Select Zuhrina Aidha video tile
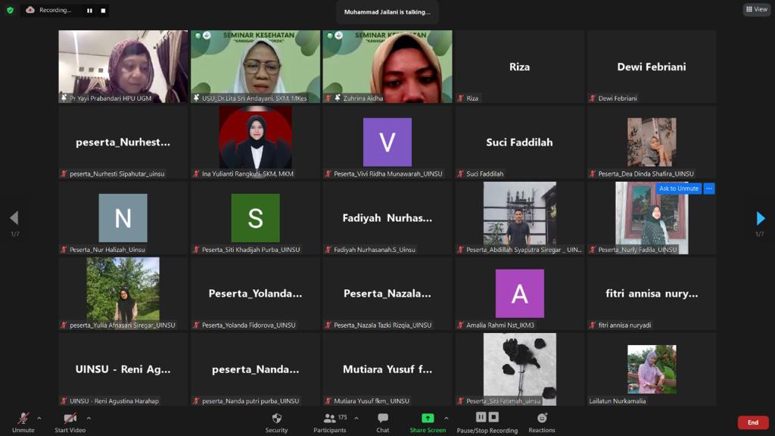This screenshot has width=775, height=436. [x=387, y=67]
